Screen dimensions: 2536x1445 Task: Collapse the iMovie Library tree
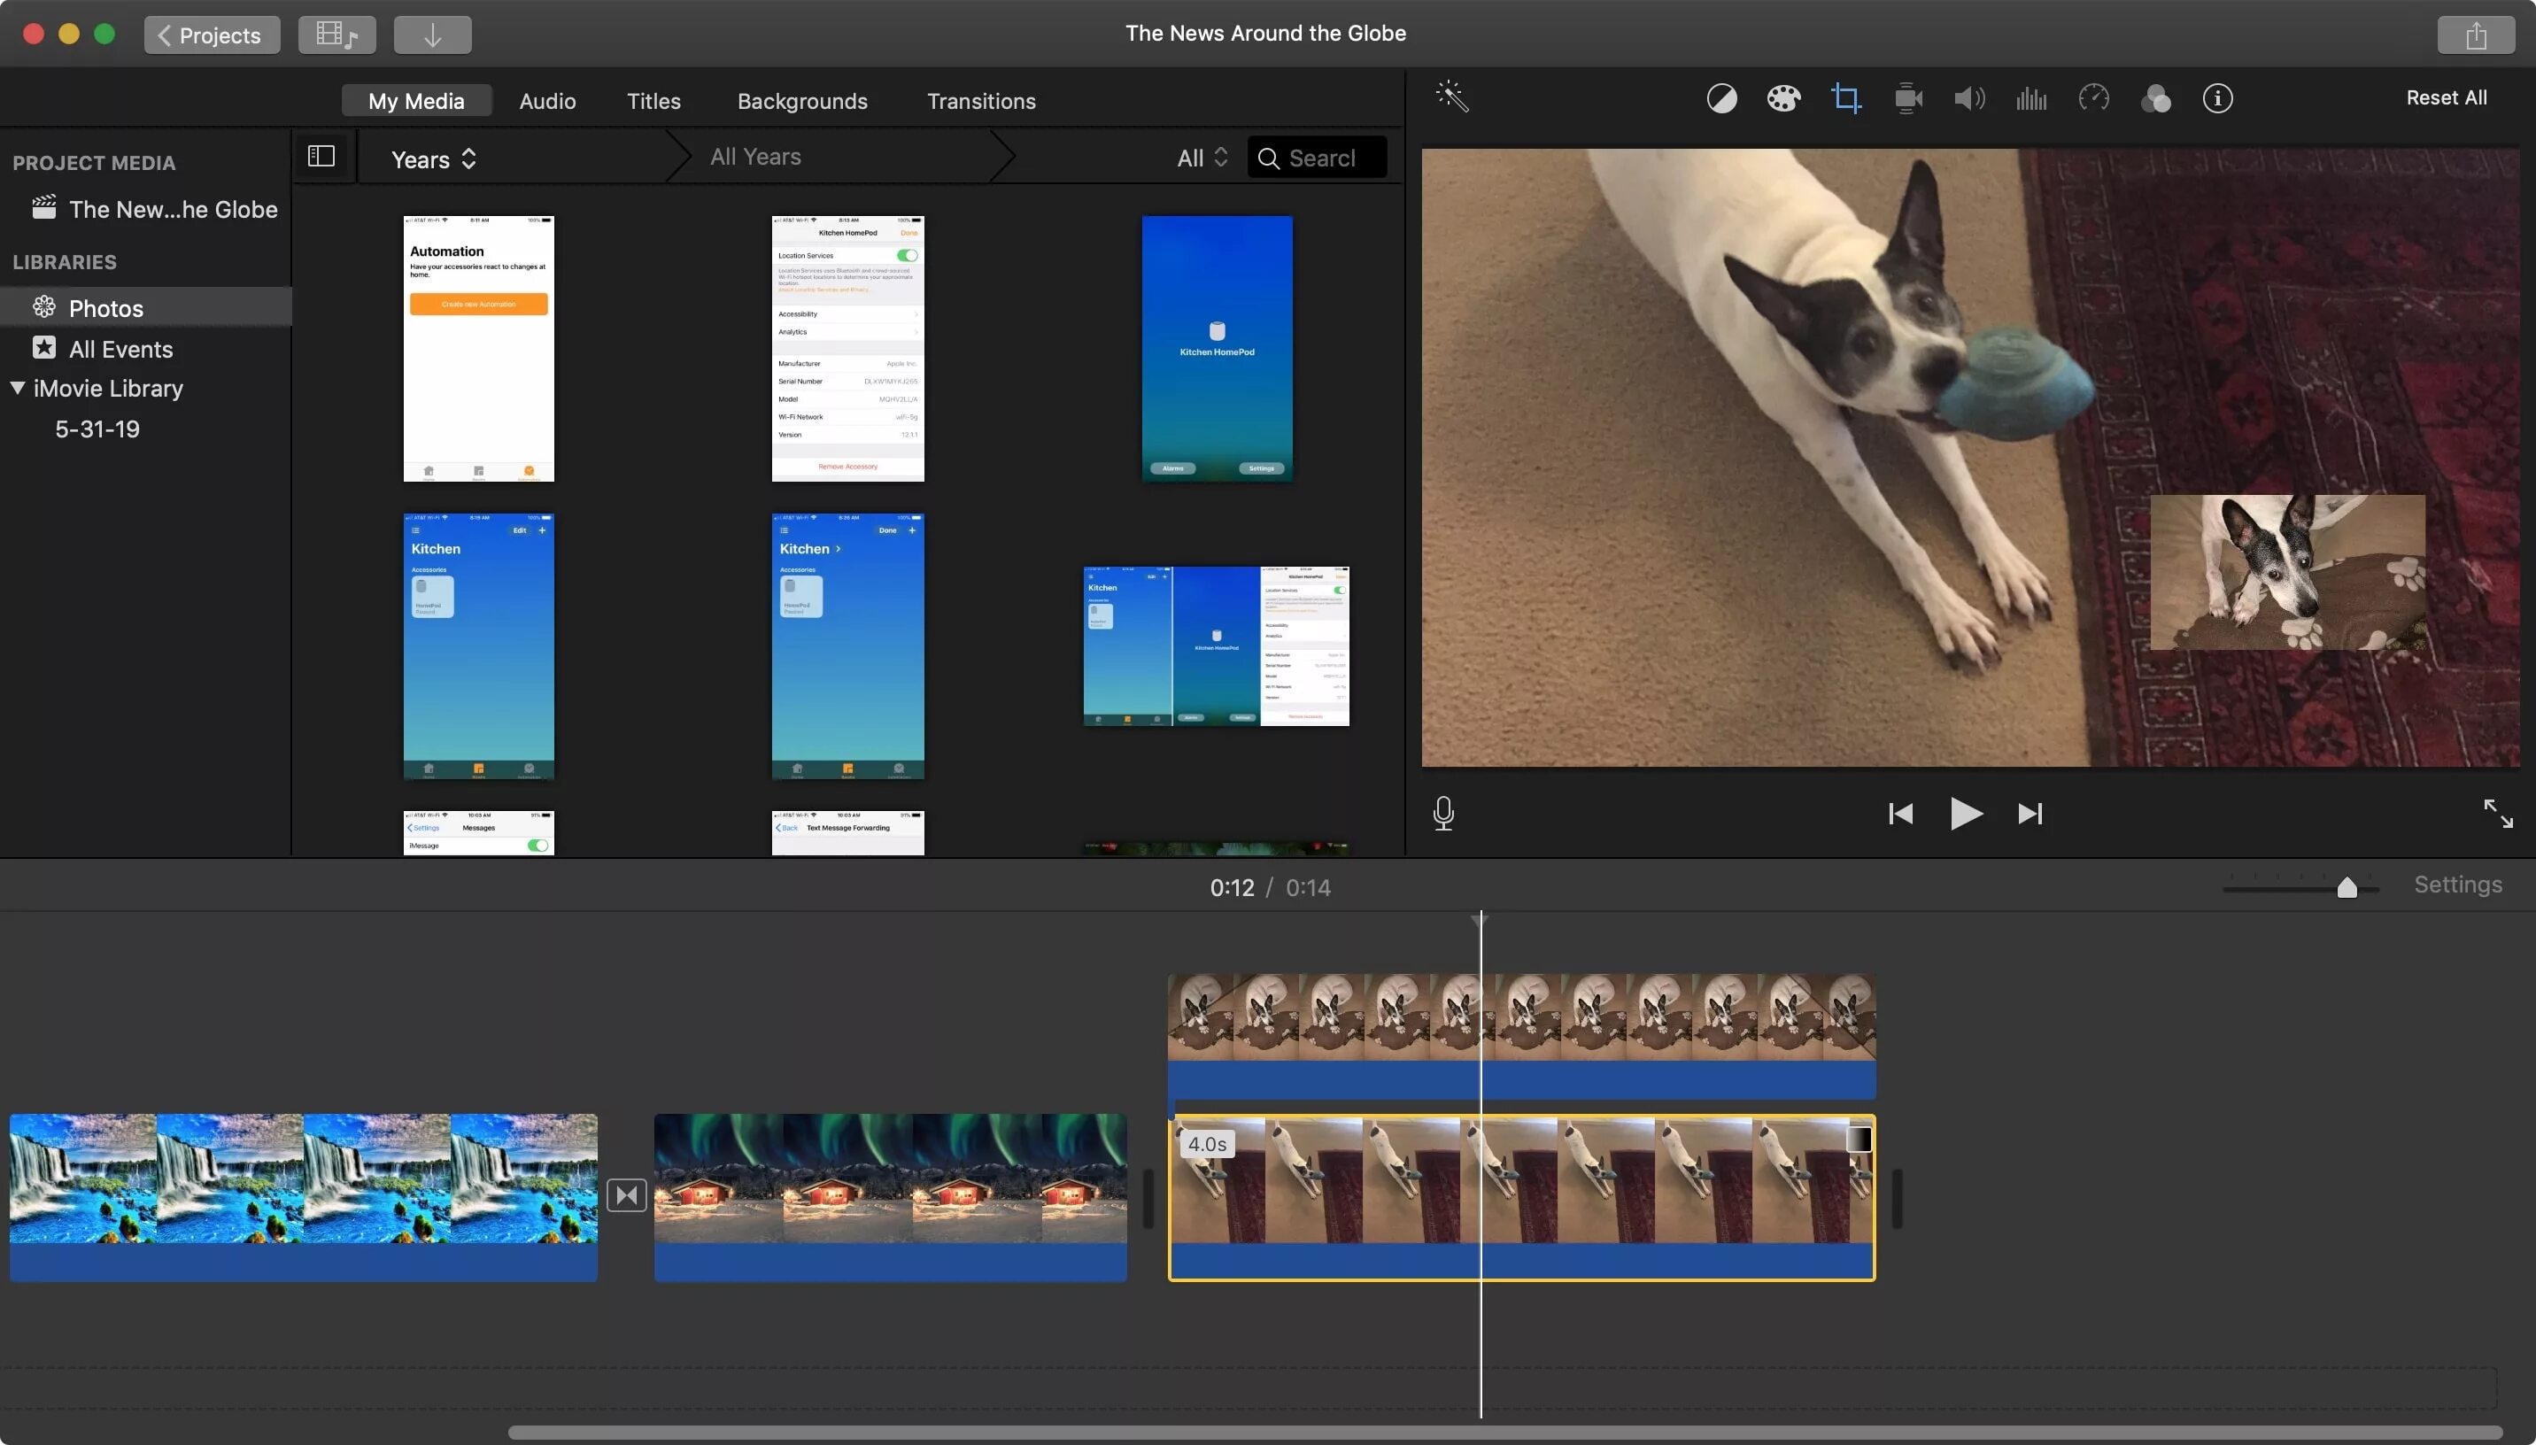point(18,388)
